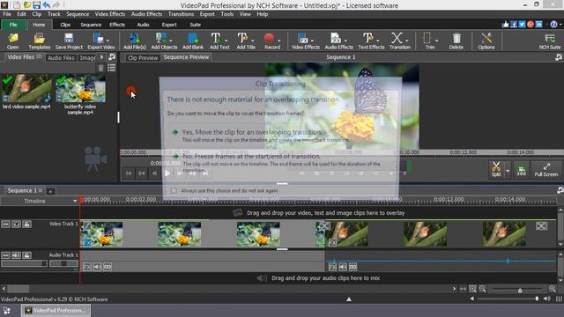Open NCH Suite

coord(550,41)
